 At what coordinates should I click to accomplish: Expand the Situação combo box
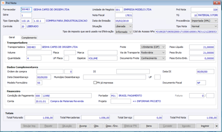pos(124,26)
